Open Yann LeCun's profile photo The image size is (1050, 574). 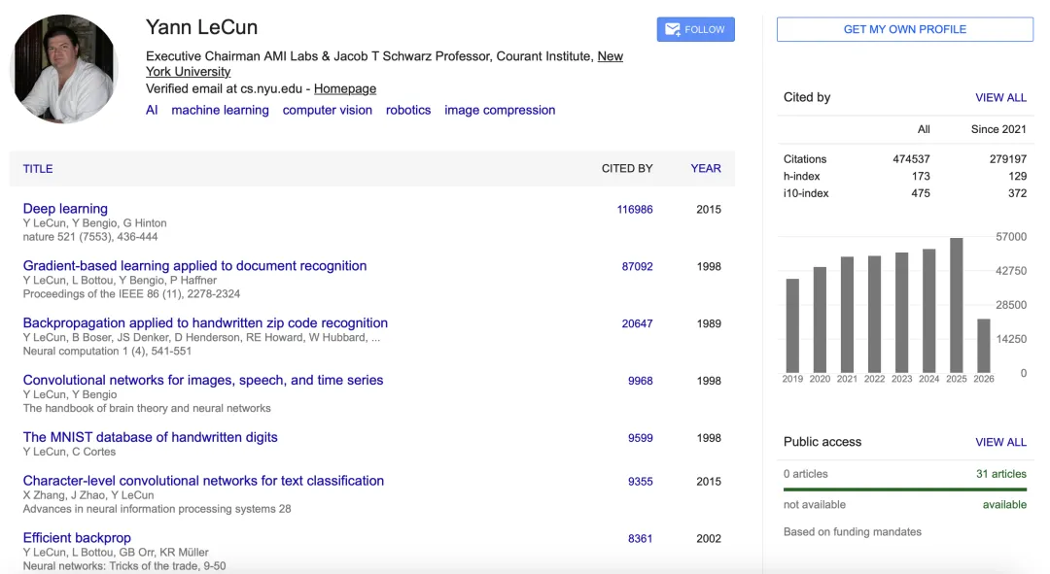pos(64,69)
